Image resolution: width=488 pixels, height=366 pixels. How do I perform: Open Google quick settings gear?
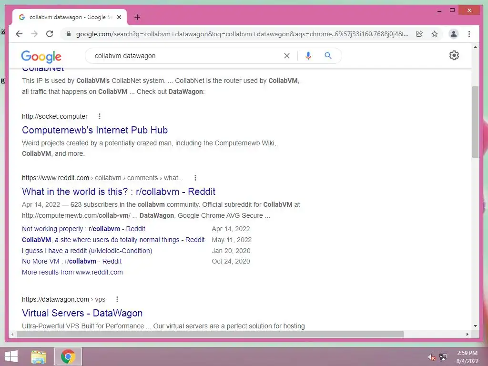coord(454,55)
